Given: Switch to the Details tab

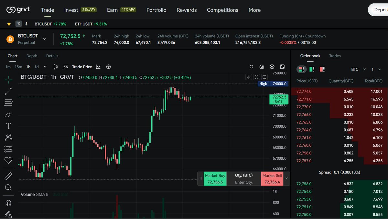Looking at the screenshot, I should pos(52,56).
